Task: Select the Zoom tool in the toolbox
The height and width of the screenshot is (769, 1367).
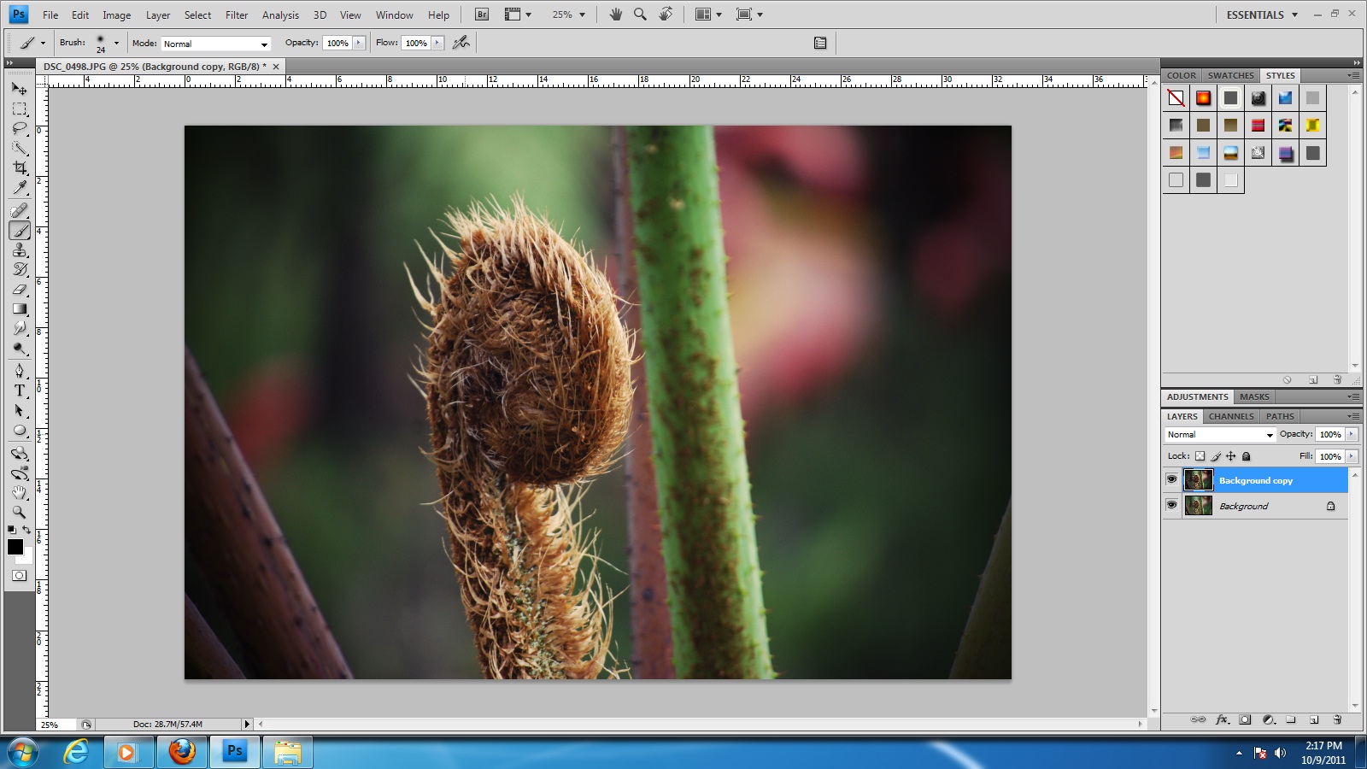Action: tap(20, 513)
